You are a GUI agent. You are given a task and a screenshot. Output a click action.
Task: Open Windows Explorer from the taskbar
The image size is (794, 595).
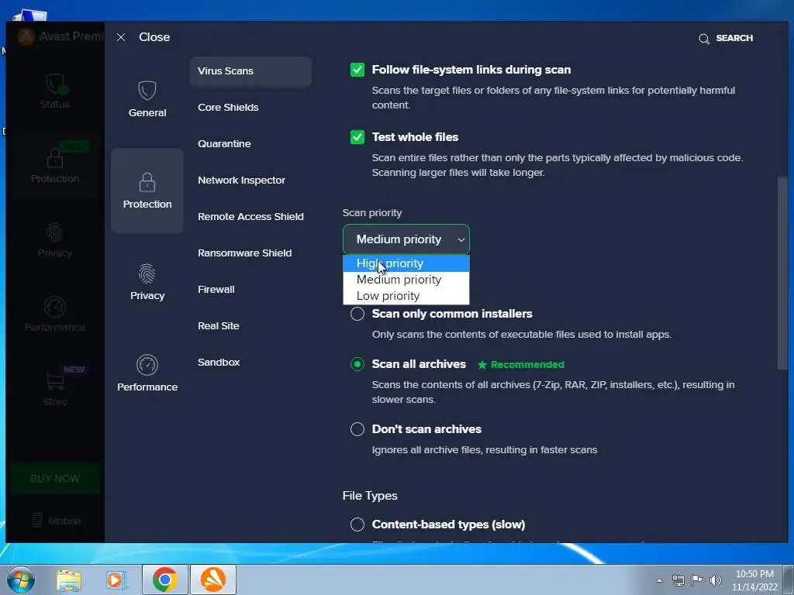[x=69, y=580]
